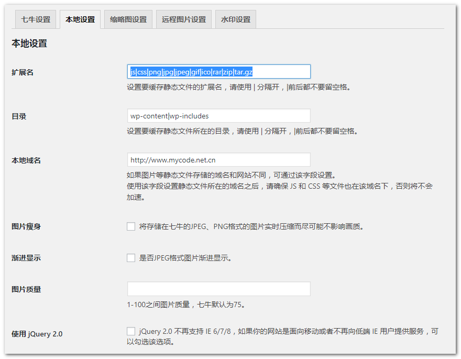Click the 图片瘦身 label
461x359 pixels.
click(26, 227)
